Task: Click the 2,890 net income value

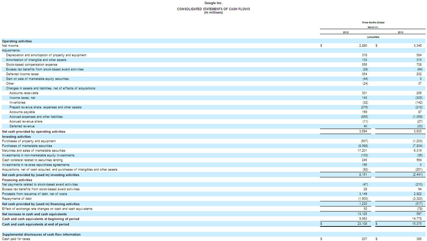Action: click(x=363, y=46)
